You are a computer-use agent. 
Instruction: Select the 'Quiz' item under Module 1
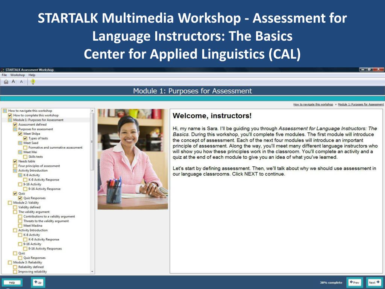[21, 193]
